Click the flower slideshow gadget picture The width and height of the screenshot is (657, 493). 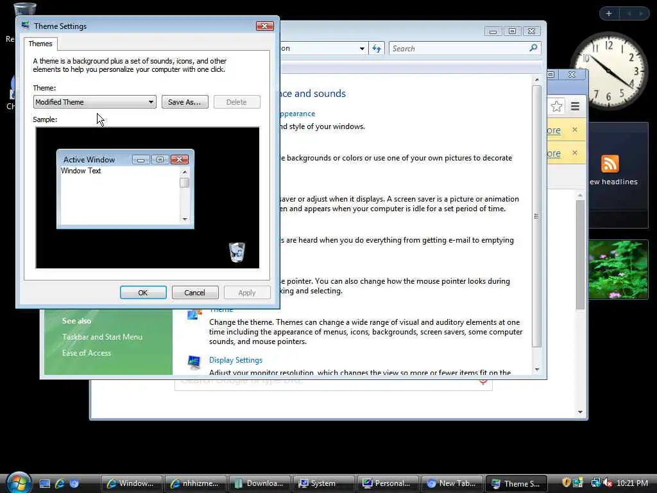click(x=619, y=270)
